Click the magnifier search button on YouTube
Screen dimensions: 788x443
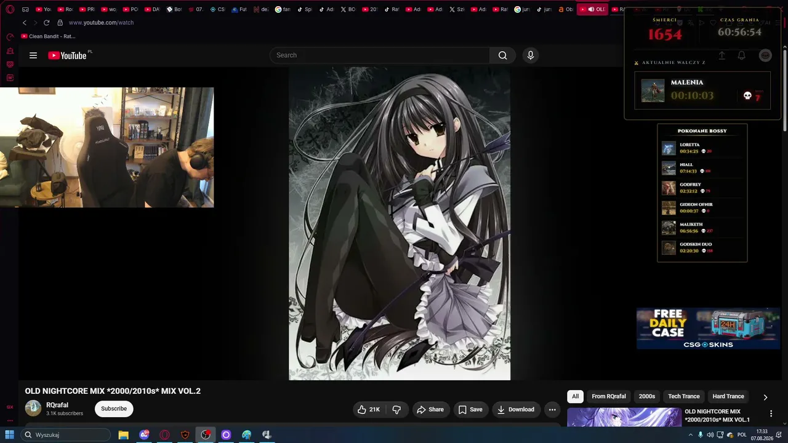tap(503, 55)
